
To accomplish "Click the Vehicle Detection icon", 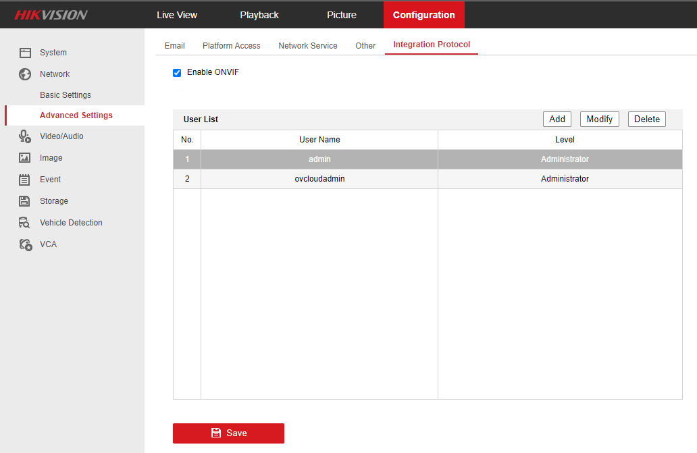I will tap(25, 223).
